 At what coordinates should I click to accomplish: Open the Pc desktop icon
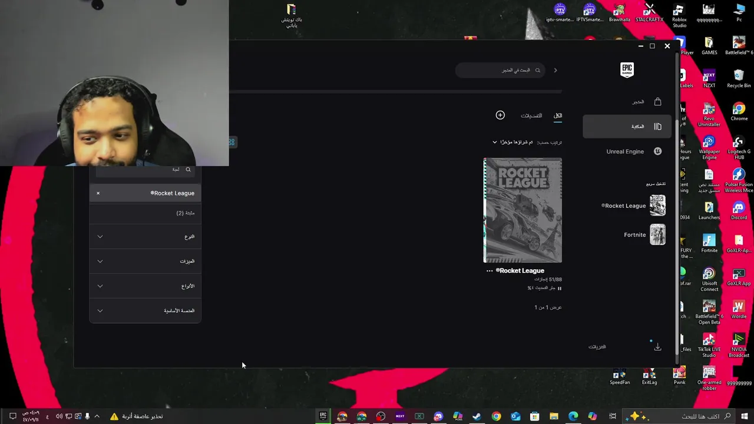(x=739, y=13)
